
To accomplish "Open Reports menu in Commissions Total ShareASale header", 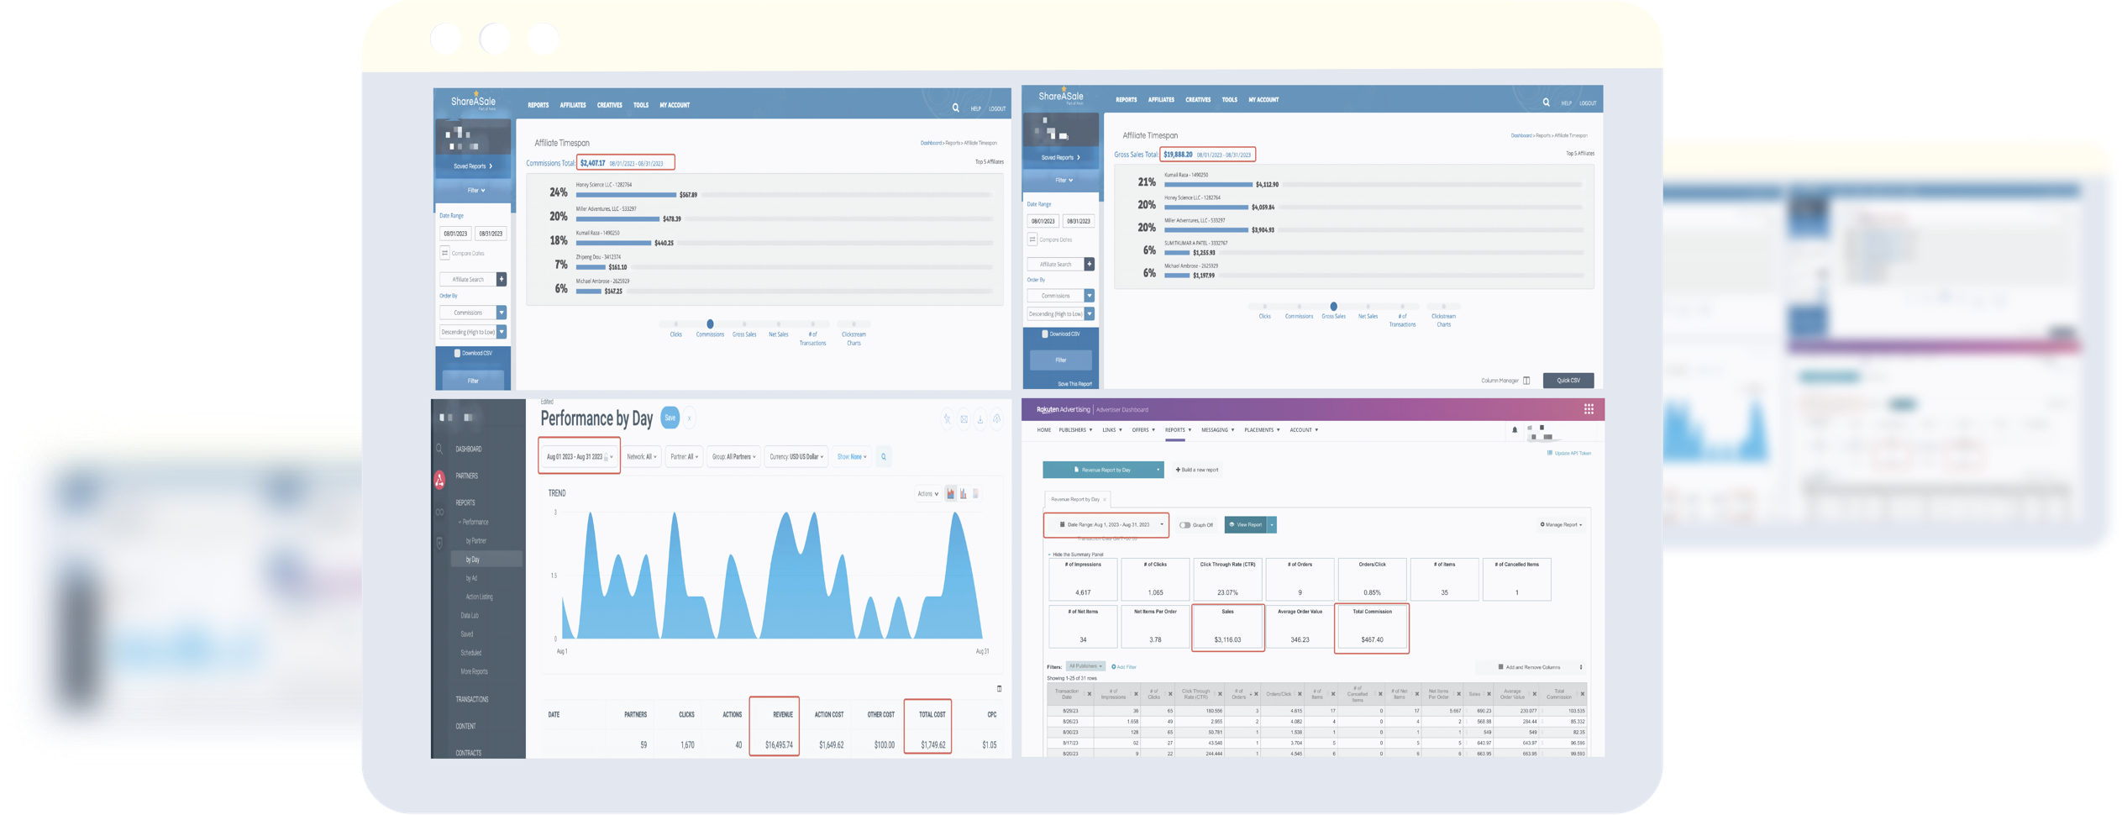I will (x=538, y=106).
